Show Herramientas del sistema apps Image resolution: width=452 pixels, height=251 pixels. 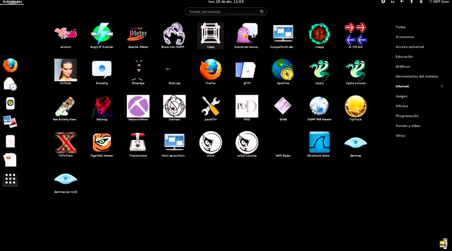click(x=417, y=76)
